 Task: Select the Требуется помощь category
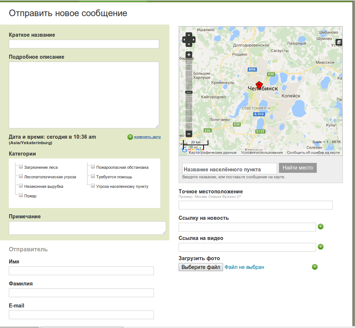93,176
